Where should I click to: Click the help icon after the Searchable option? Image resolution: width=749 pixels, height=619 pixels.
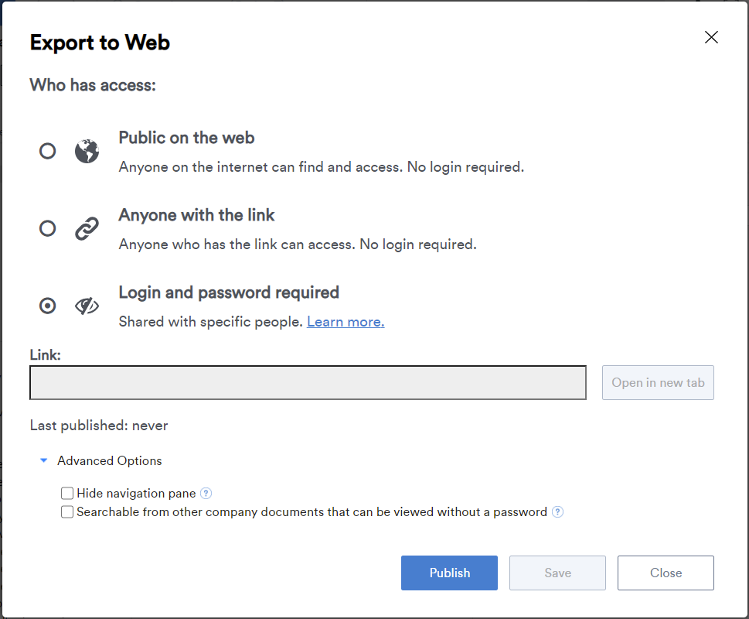coord(557,511)
